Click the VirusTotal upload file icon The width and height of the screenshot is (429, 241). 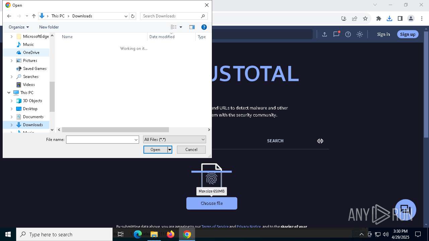tap(324, 34)
